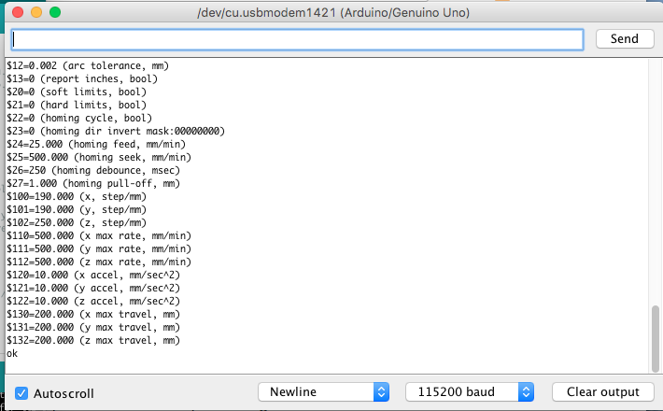This screenshot has width=663, height=411.
Task: Focus the serial command input field
Action: 297,40
